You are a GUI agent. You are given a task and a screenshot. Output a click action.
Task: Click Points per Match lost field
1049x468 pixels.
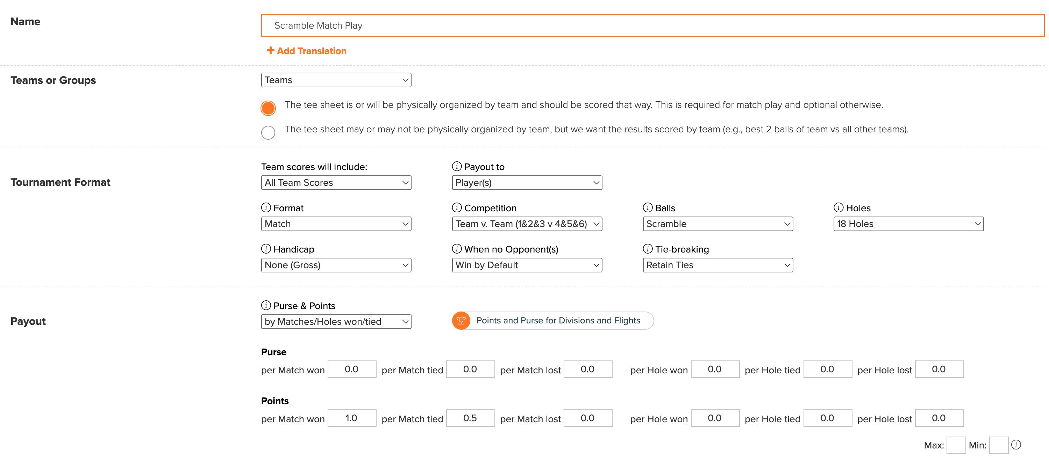(588, 418)
